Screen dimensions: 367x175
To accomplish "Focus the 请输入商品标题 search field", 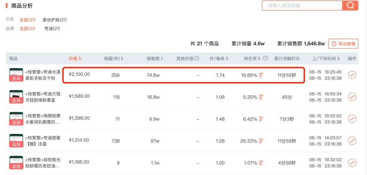I will pyautogui.click(x=302, y=5).
